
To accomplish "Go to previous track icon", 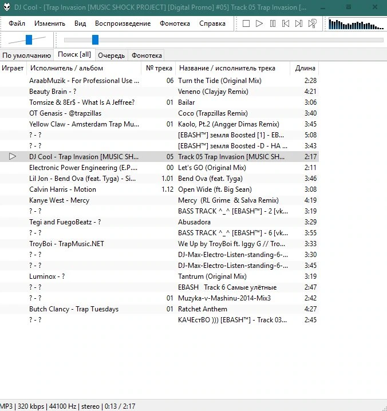I will pos(286,23).
